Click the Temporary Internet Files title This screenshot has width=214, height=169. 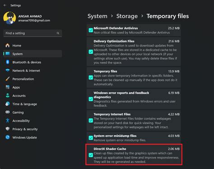tap(112, 114)
